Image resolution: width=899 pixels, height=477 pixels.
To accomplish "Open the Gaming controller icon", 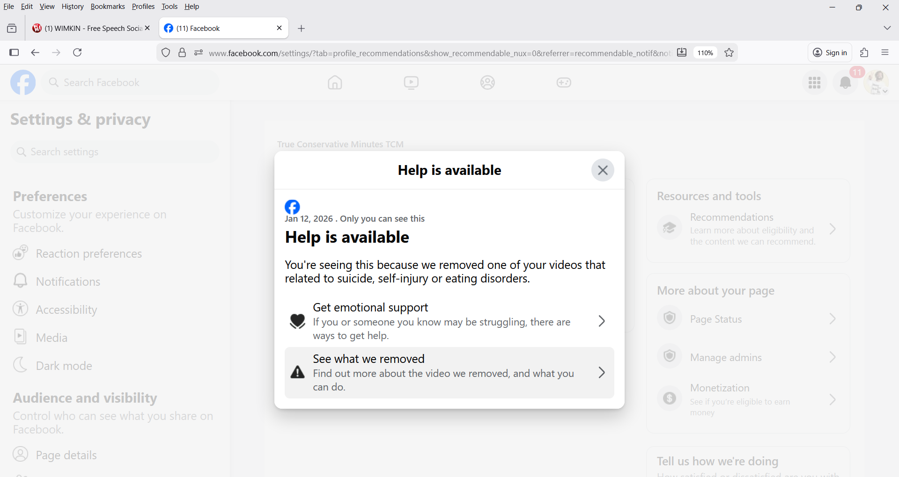I will [x=564, y=83].
